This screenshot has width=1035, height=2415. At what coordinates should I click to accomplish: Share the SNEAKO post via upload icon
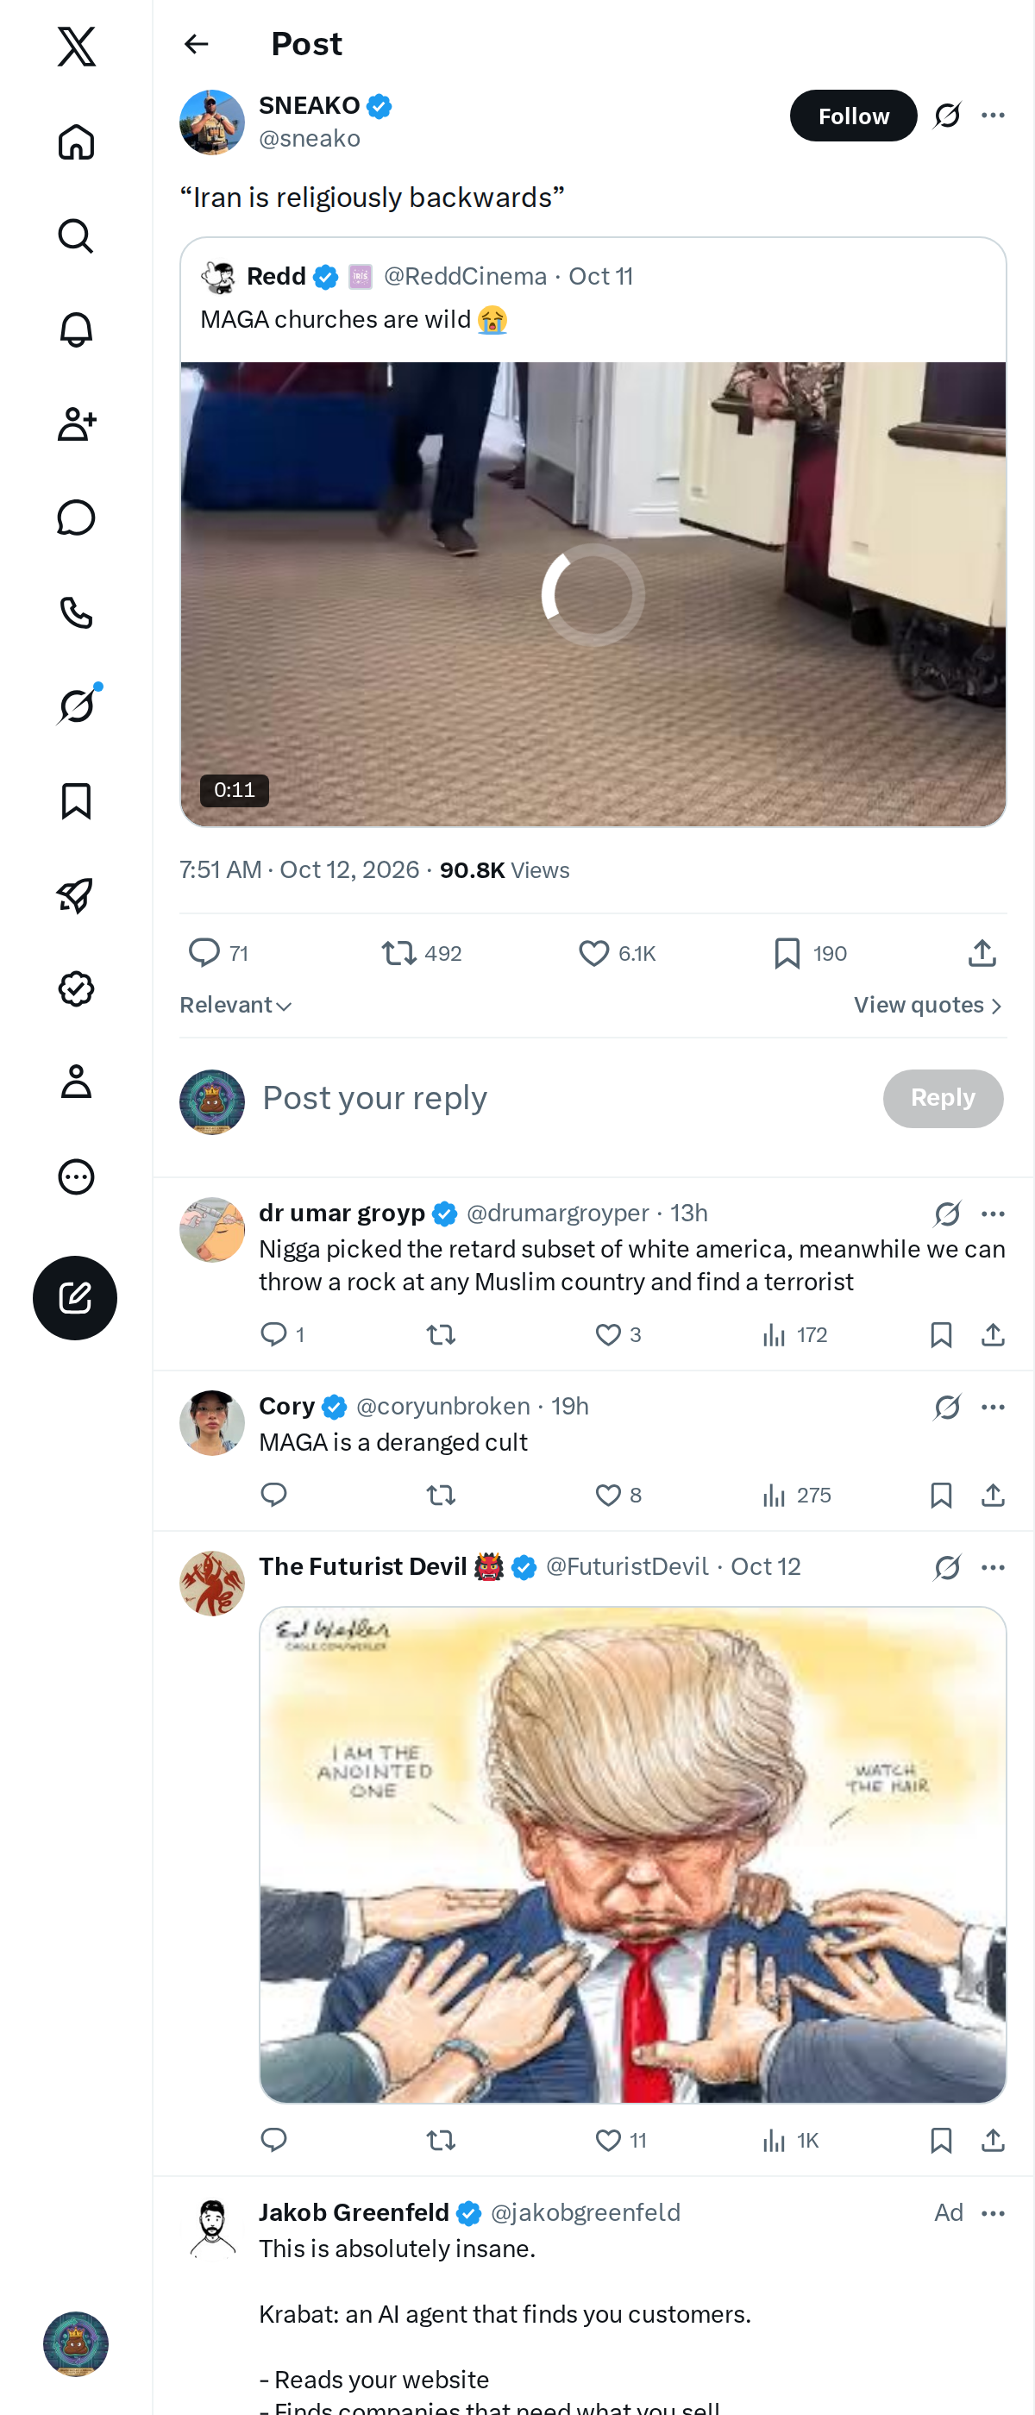pos(981,953)
